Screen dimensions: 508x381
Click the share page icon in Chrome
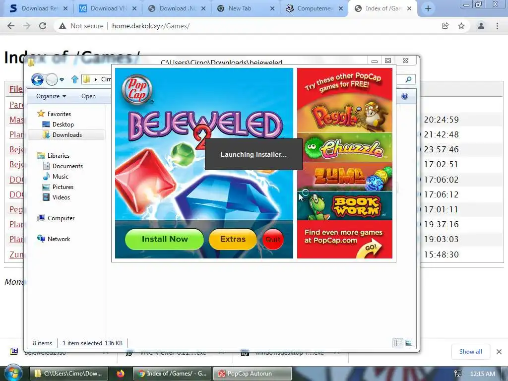[445, 26]
